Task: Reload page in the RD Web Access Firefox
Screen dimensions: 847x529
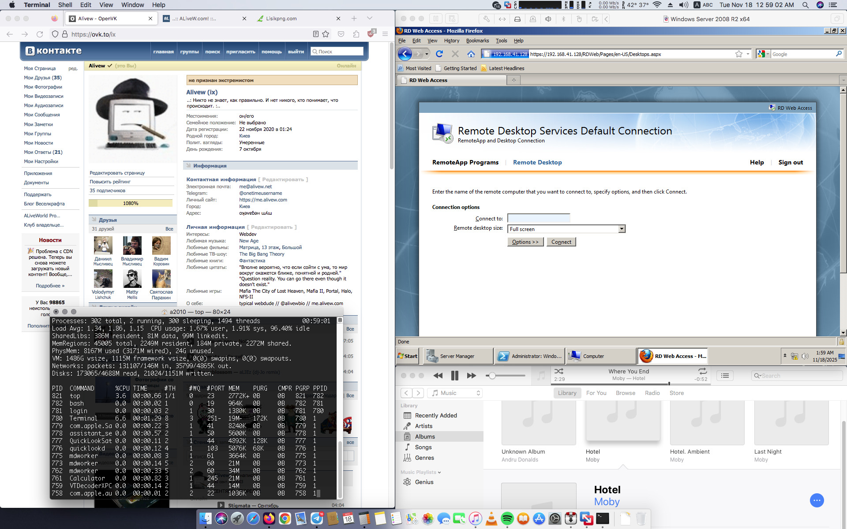Action: (x=439, y=54)
